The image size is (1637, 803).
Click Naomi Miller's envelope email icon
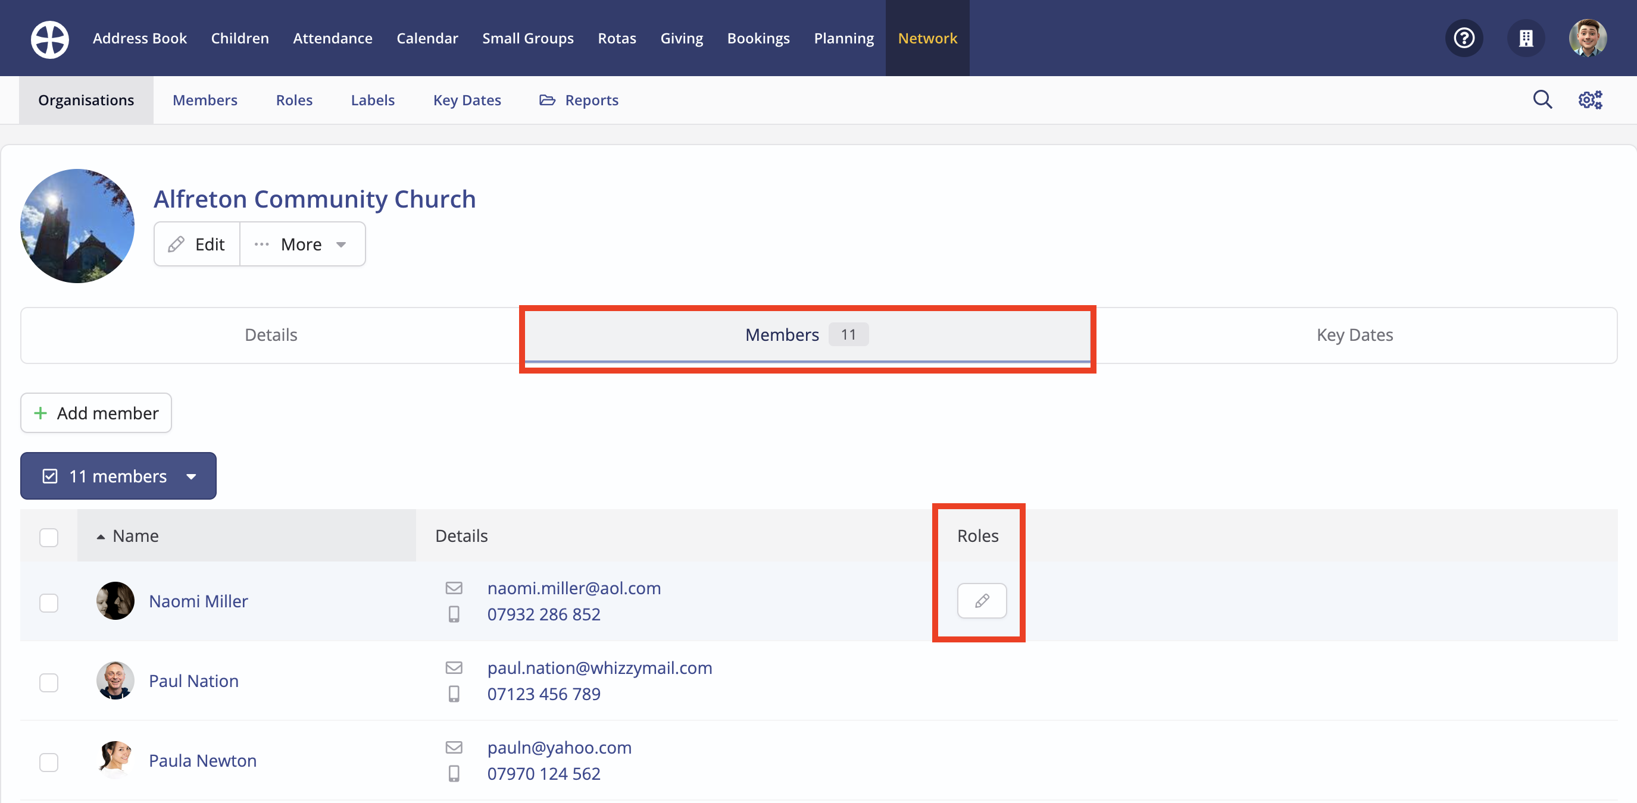tap(454, 588)
